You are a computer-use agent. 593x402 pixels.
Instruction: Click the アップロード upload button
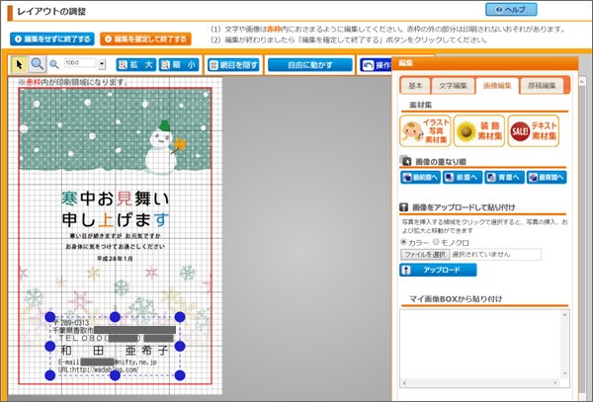(438, 271)
